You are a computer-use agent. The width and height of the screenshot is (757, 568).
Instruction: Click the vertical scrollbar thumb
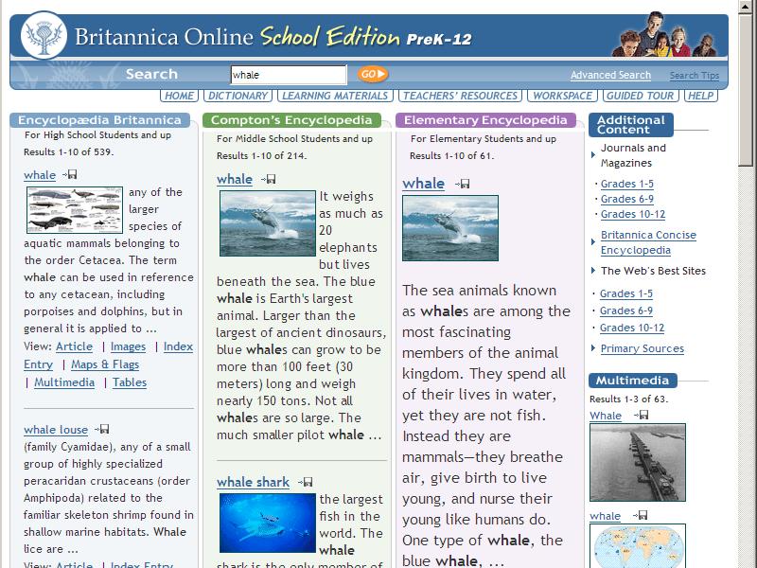tap(747, 92)
